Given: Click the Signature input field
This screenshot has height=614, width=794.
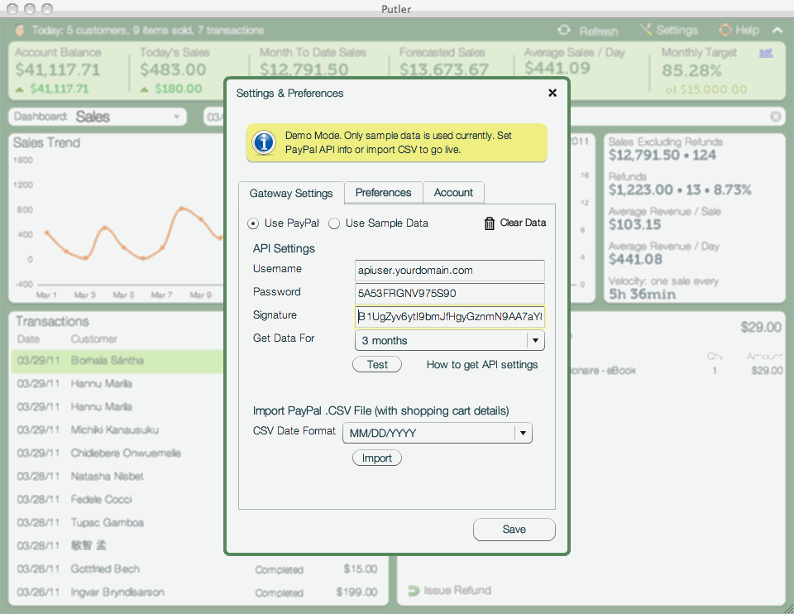Looking at the screenshot, I should point(450,317).
